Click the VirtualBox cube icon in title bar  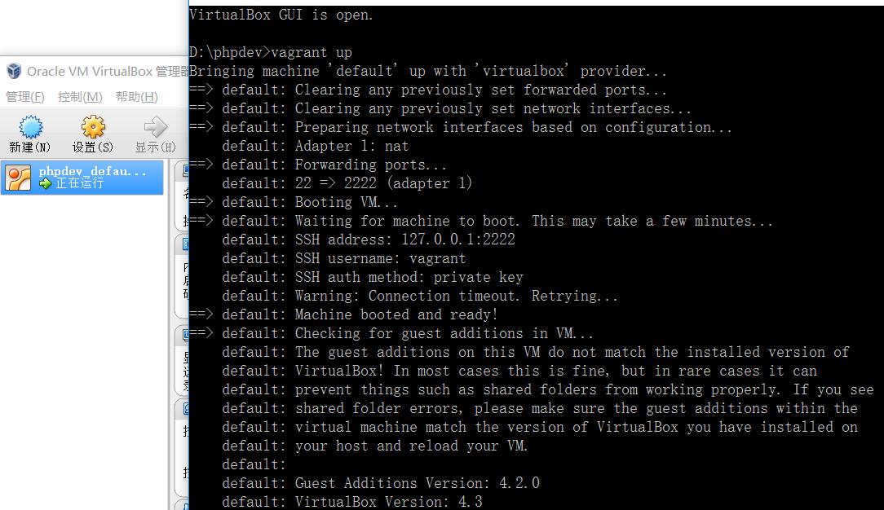(14, 72)
